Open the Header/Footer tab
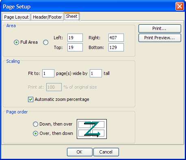Image resolution: width=186 pixels, height=160 pixels. click(47, 17)
